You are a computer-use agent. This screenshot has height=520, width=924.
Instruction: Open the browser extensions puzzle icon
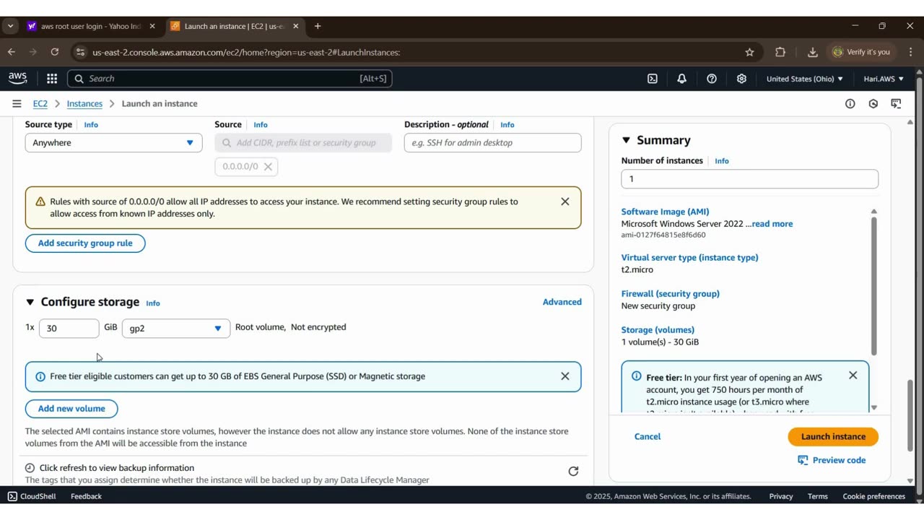(x=780, y=52)
